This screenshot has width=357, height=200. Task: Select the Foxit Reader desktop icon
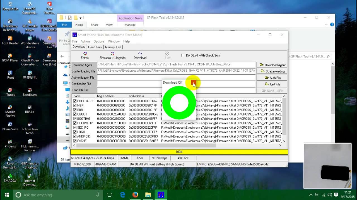point(10,41)
